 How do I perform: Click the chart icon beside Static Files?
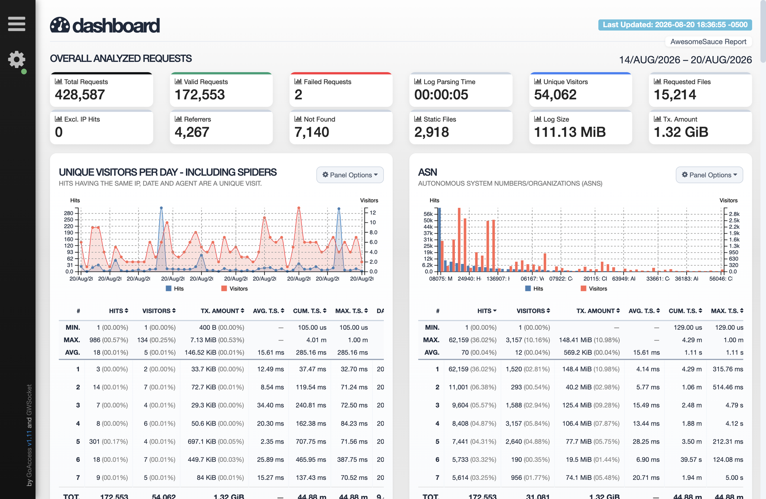click(418, 119)
